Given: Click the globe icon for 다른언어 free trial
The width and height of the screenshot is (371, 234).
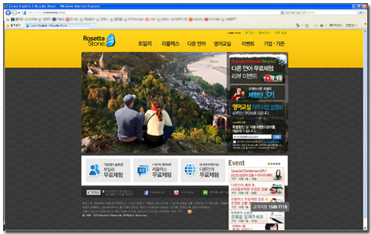Looking at the screenshot, I should [190, 170].
